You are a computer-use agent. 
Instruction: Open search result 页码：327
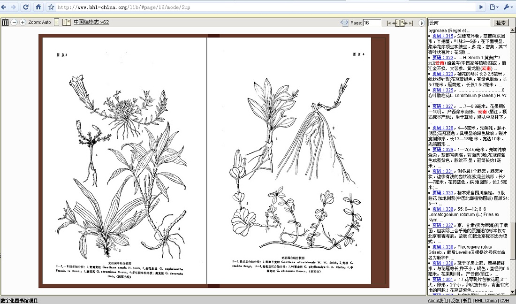[x=443, y=106]
